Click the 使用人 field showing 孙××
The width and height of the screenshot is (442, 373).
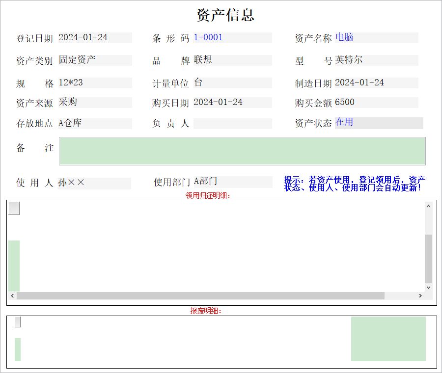[94, 183]
